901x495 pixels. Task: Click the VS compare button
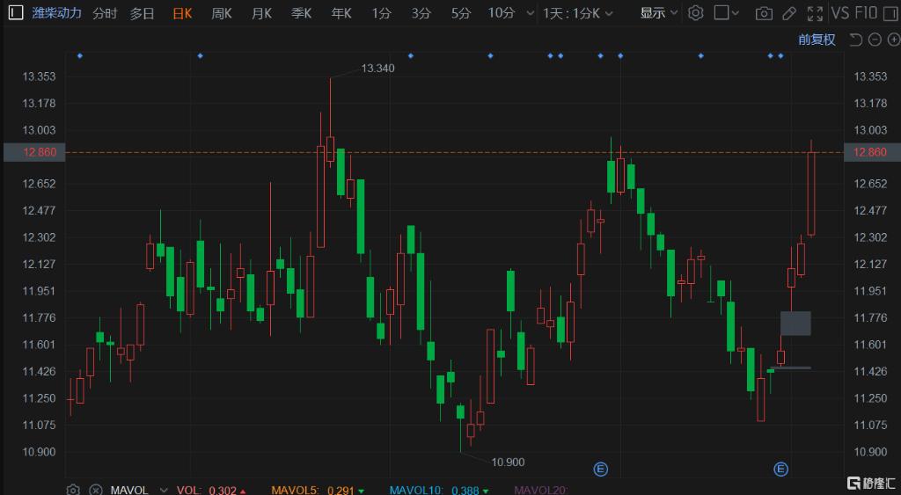pos(839,13)
